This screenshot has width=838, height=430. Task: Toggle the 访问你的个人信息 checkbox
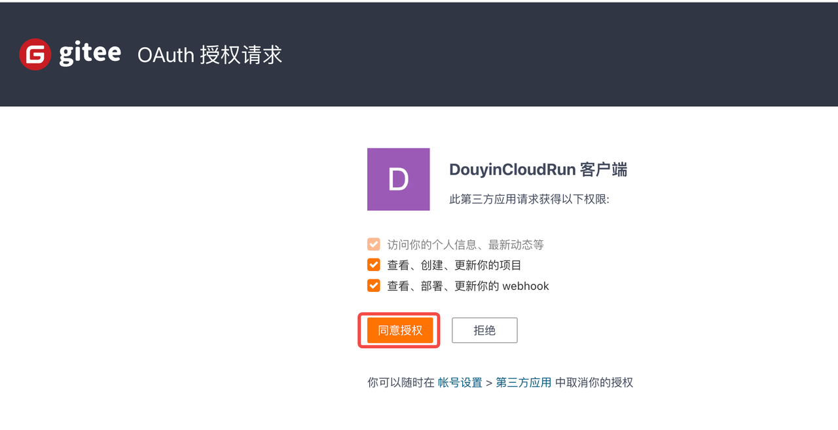pyautogui.click(x=374, y=245)
